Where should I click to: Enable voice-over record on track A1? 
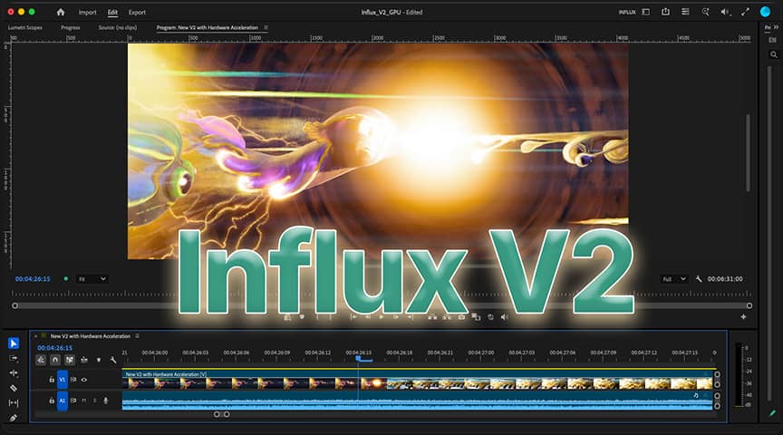point(105,401)
